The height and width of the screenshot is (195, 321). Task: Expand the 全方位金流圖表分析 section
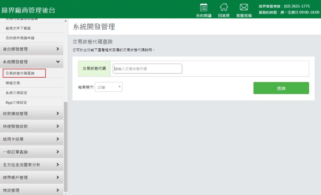coord(31,165)
